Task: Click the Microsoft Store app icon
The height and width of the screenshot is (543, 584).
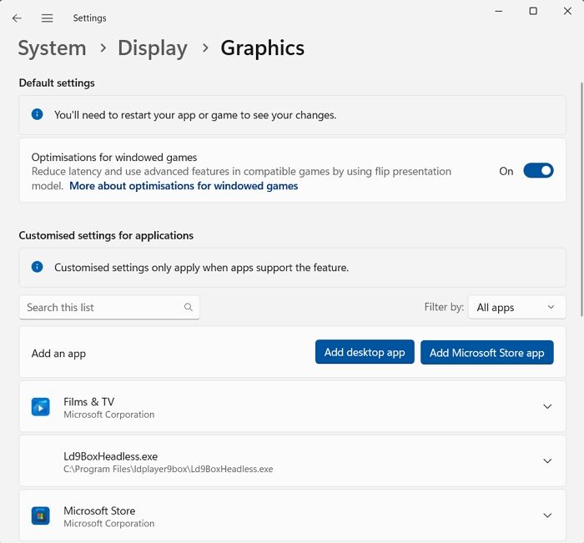Action: 40,516
